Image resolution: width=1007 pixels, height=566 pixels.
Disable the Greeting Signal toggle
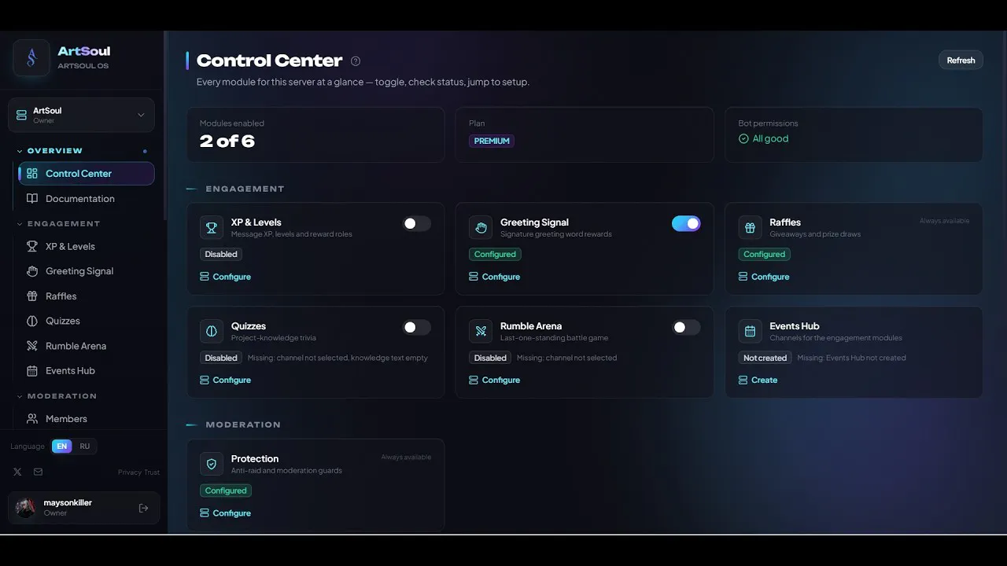(x=686, y=224)
